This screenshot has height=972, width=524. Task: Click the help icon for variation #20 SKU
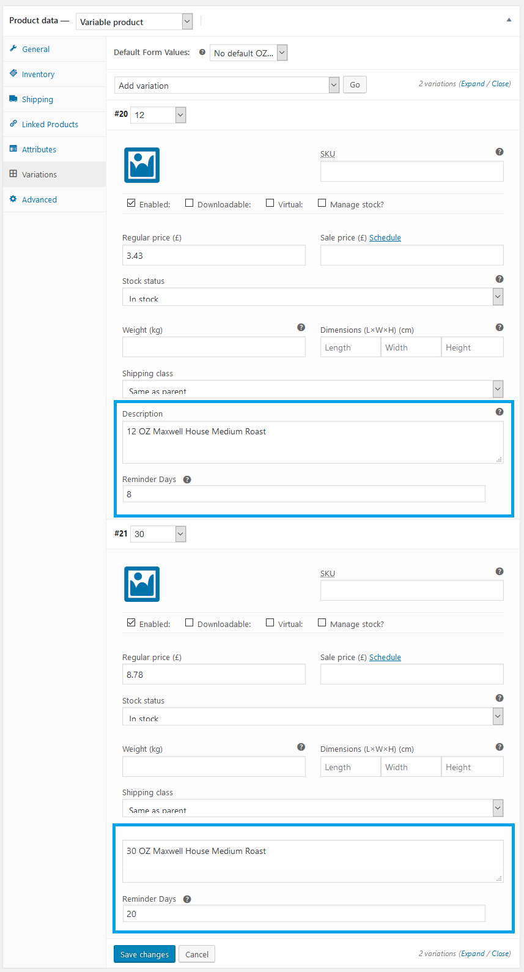(500, 152)
